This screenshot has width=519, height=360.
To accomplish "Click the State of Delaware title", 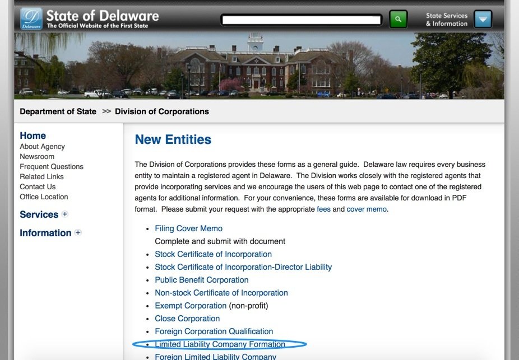I will pos(103,16).
